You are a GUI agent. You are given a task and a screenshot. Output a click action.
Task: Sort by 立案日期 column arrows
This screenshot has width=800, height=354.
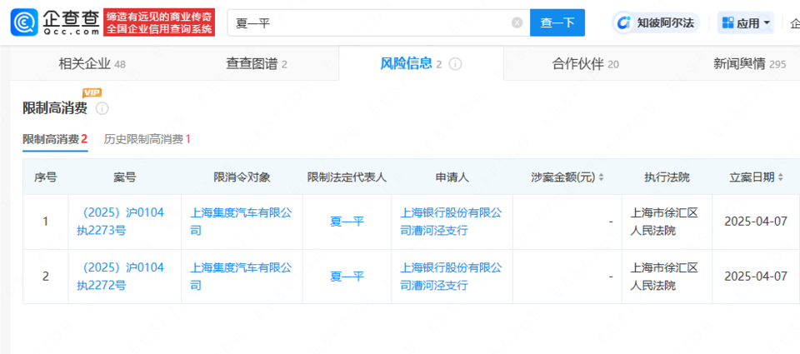pos(780,177)
